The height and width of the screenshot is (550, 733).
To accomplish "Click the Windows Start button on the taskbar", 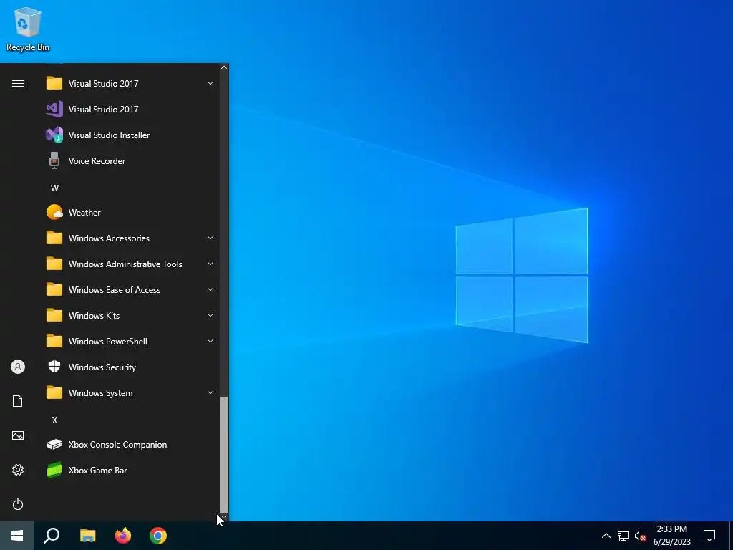I will coord(17,536).
